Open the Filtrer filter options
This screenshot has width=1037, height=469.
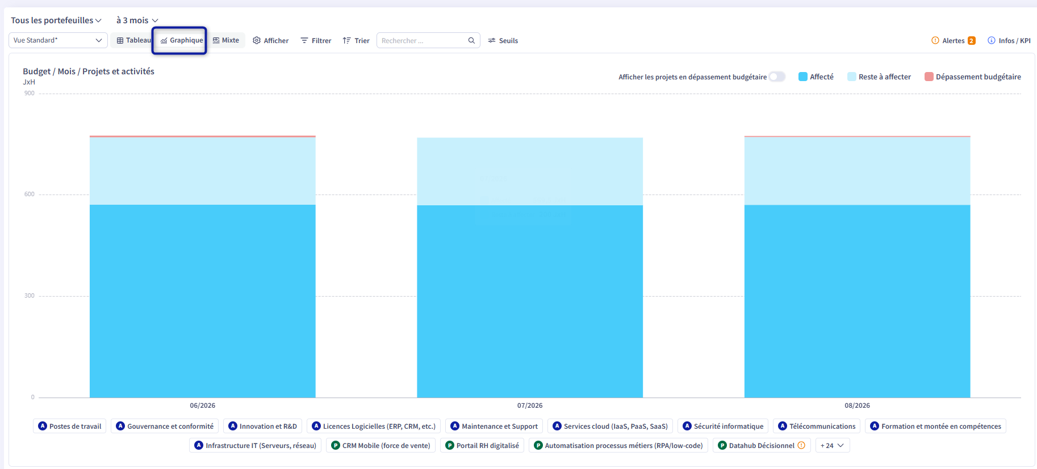316,40
